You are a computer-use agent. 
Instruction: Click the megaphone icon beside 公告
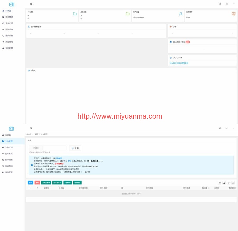171,27
